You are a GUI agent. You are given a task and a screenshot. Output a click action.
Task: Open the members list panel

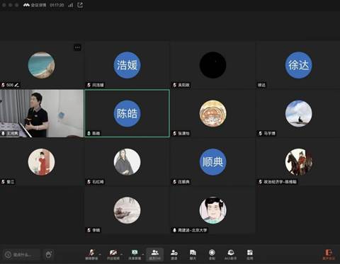(155, 254)
